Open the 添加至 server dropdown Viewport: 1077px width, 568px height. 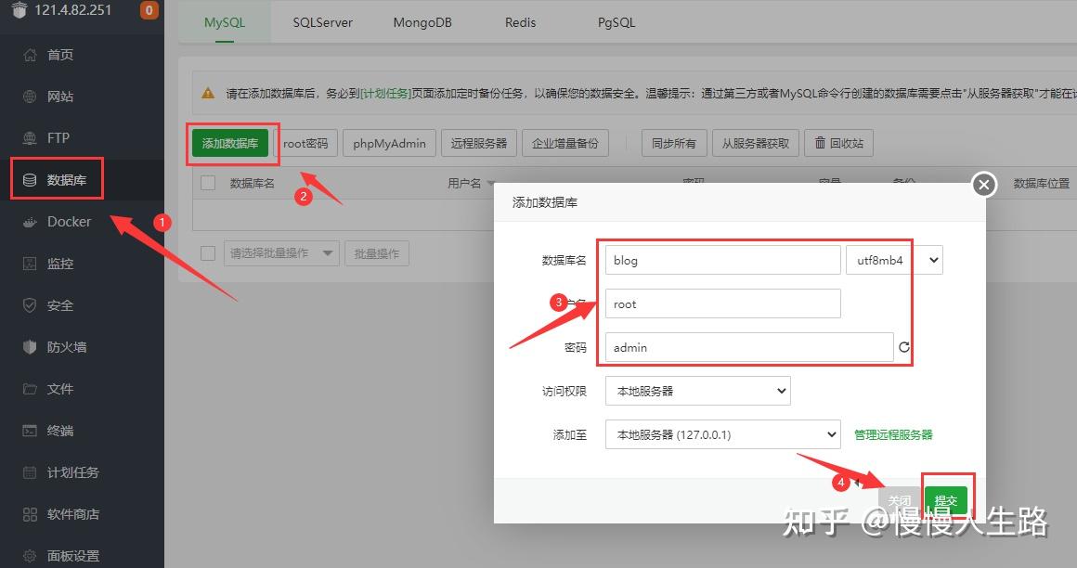click(x=722, y=434)
